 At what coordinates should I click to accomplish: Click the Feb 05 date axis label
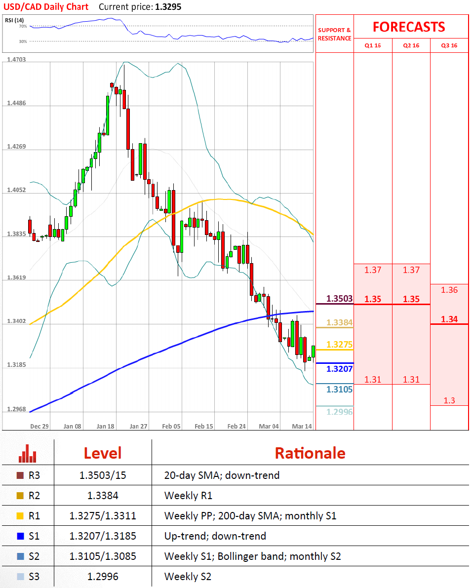coord(171,427)
